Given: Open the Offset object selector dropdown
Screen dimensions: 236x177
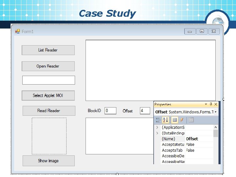Looking at the screenshot, I should pyautogui.click(x=216, y=112).
